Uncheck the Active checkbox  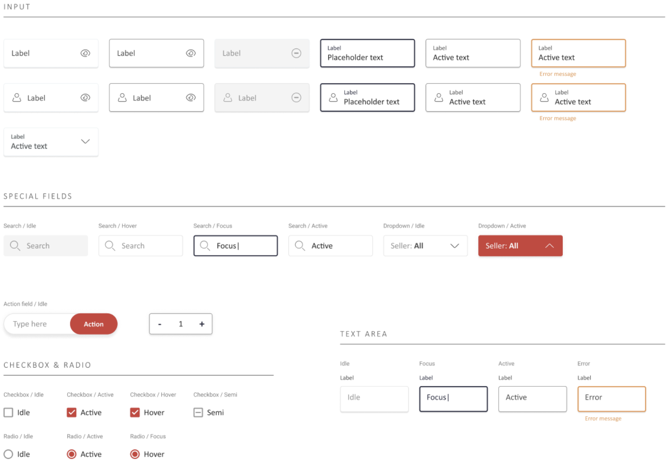click(x=72, y=413)
